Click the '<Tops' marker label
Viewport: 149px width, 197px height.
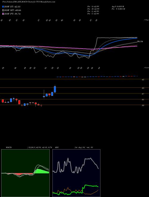pyautogui.click(x=146, y=20)
